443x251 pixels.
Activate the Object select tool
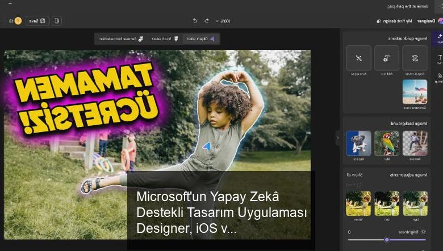(200, 39)
